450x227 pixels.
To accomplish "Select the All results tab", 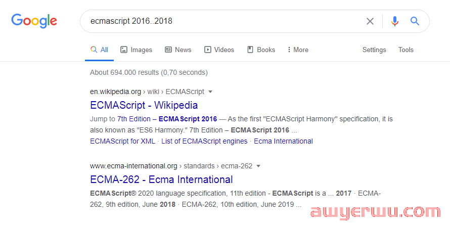I will pos(99,50).
